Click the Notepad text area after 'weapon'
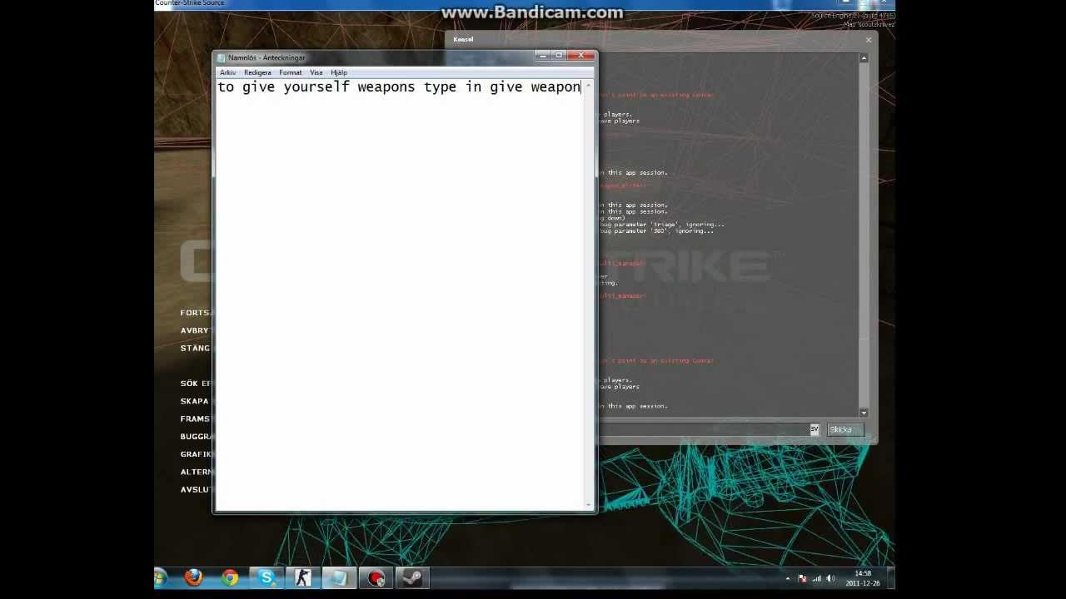Screen dimensions: 1066x599 click(x=581, y=87)
